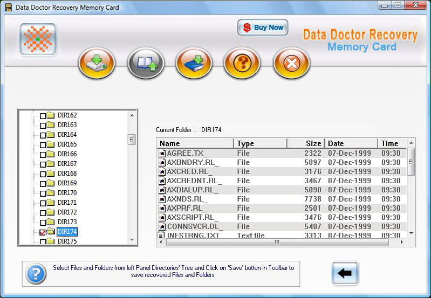This screenshot has width=431, height=298.
Task: Click the green arrow drive save toolbar icon
Action: coord(97,64)
